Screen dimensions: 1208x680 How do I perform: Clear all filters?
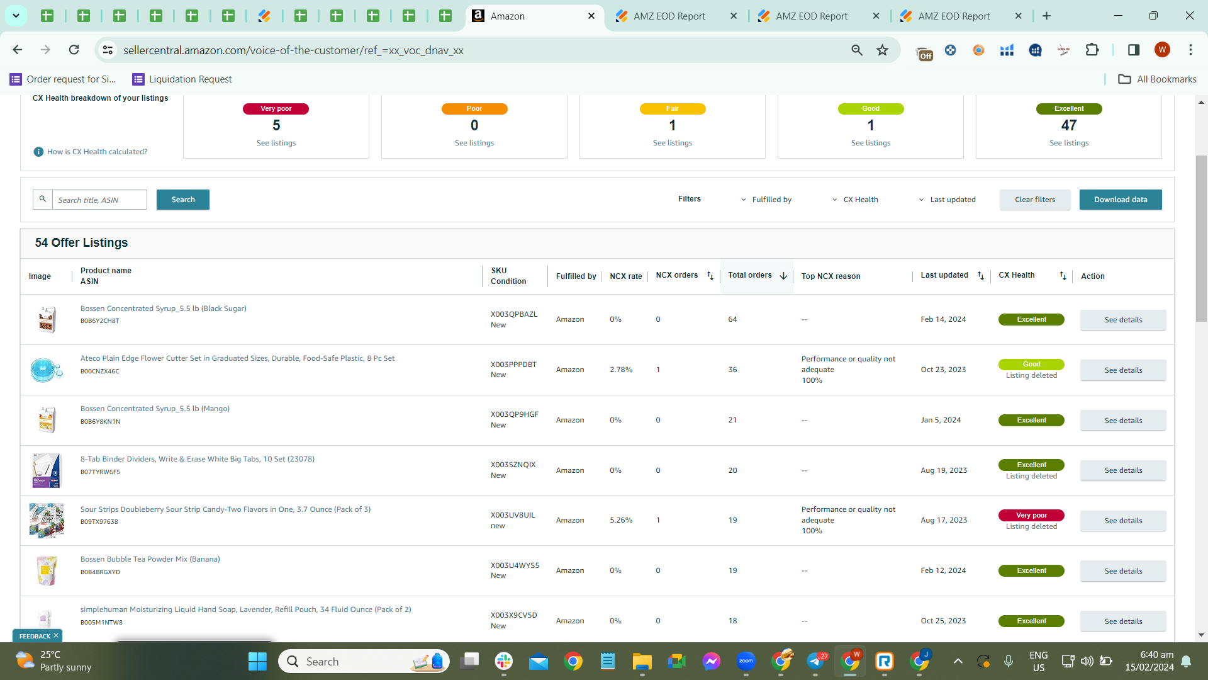tap(1035, 200)
